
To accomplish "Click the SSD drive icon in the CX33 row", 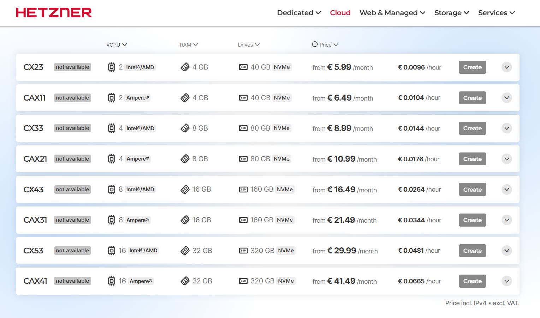I will (x=243, y=128).
